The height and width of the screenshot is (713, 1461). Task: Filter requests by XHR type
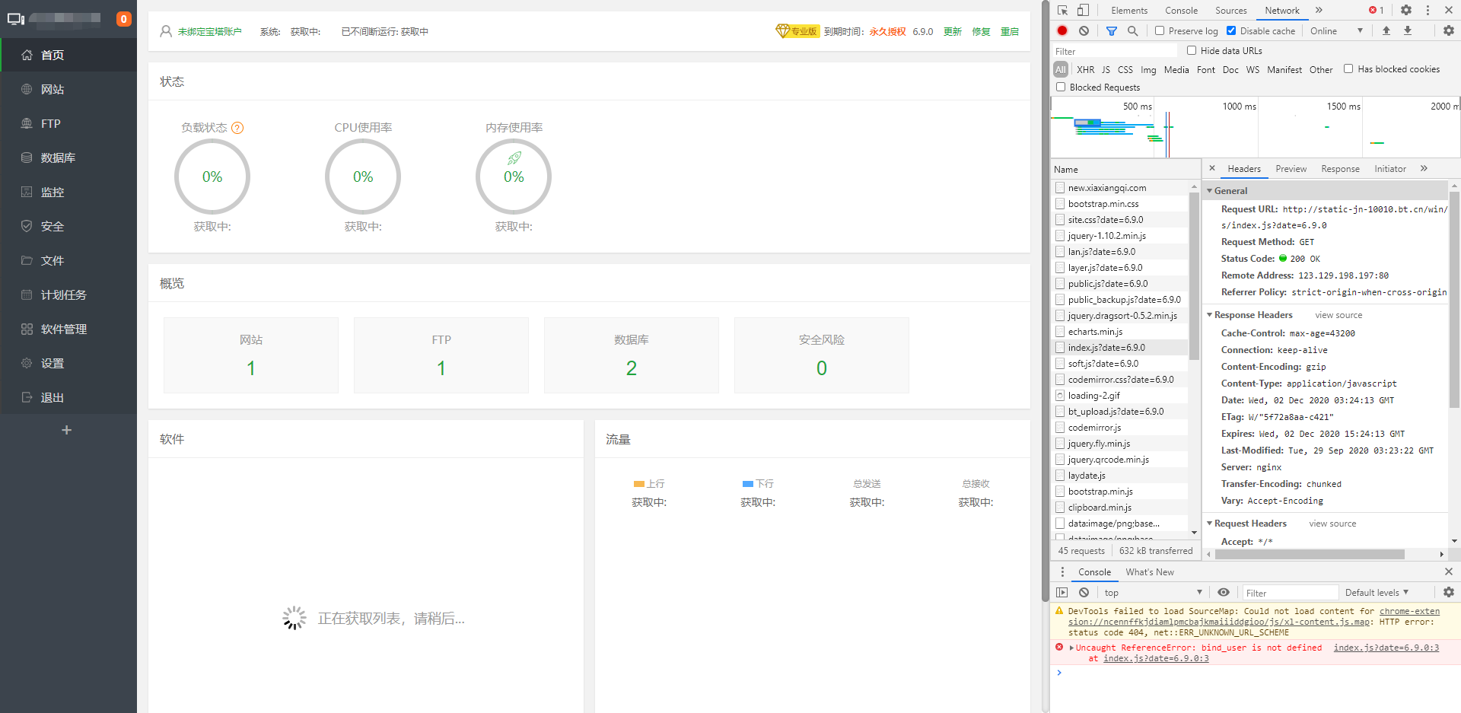click(x=1086, y=69)
